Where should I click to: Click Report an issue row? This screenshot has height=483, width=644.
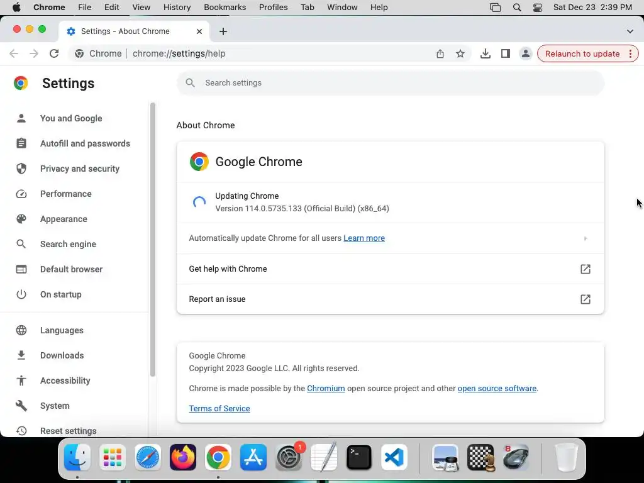(390, 299)
